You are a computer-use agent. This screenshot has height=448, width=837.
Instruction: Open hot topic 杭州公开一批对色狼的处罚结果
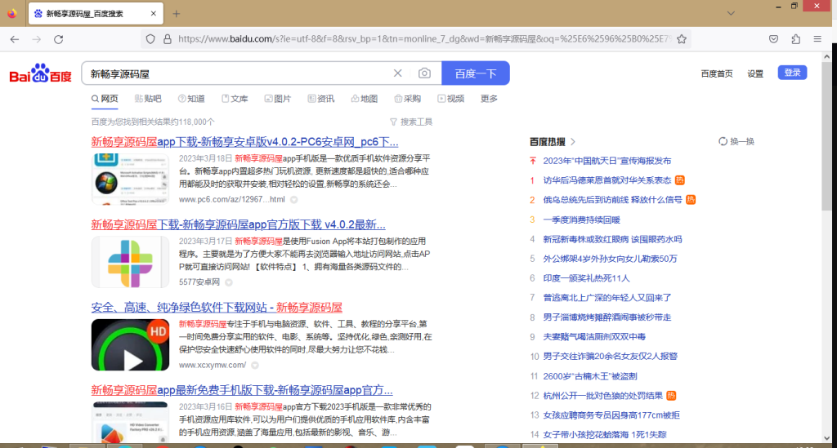click(x=602, y=396)
